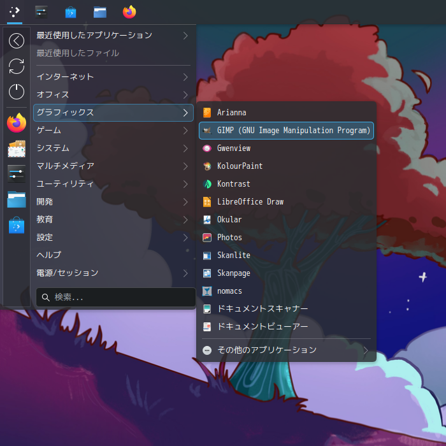446x446 pixels.
Task: Click the その他のアプリケーション ellipsis icon
Action: pyautogui.click(x=207, y=350)
